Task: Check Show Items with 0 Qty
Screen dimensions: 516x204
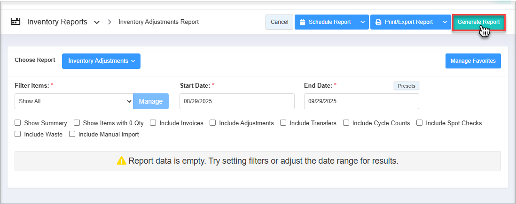Action: click(77, 123)
